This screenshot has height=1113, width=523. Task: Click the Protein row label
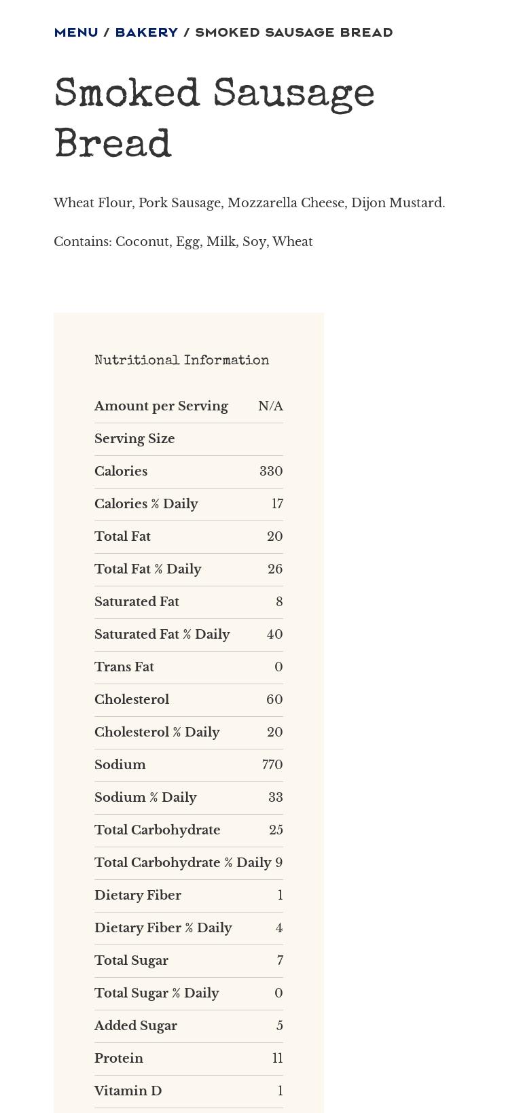tap(119, 1059)
